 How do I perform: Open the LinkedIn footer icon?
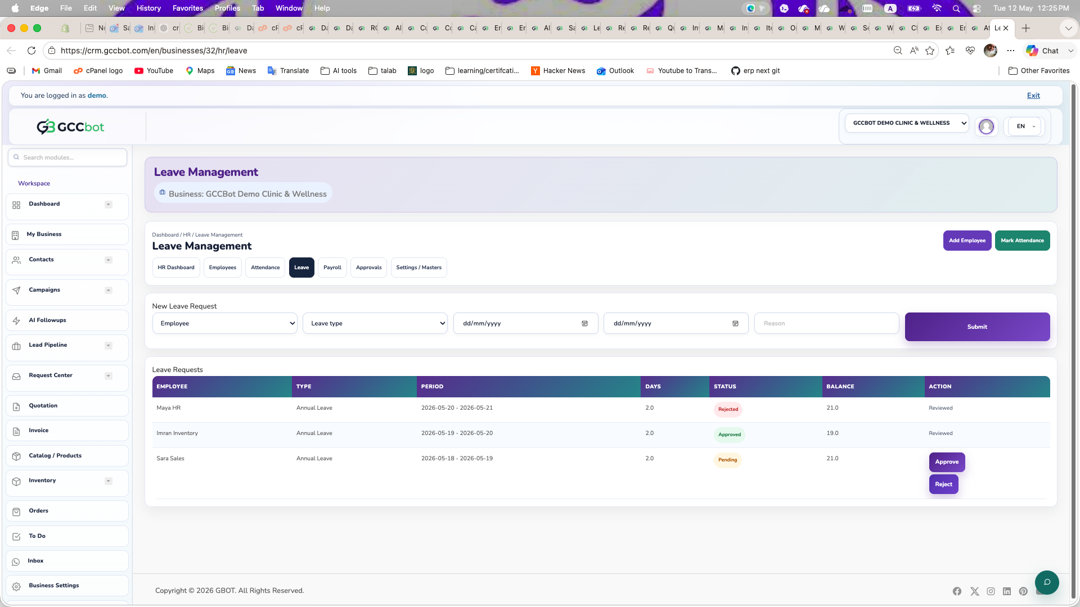pyautogui.click(x=1007, y=591)
